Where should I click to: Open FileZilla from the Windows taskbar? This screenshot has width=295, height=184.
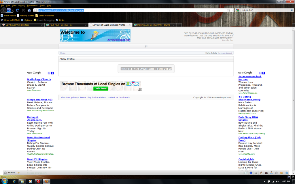click(x=38, y=181)
